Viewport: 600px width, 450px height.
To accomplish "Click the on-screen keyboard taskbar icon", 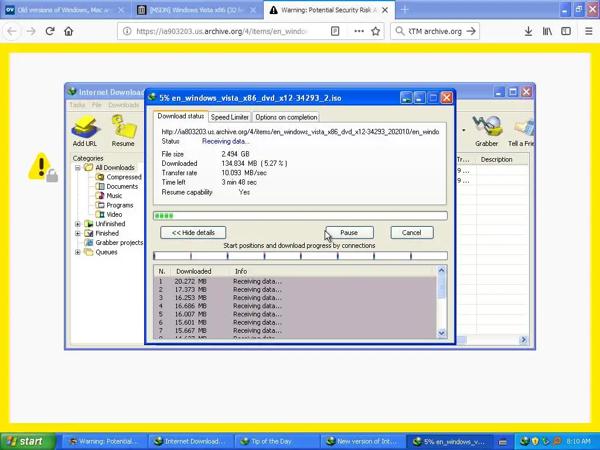I will tap(503, 442).
